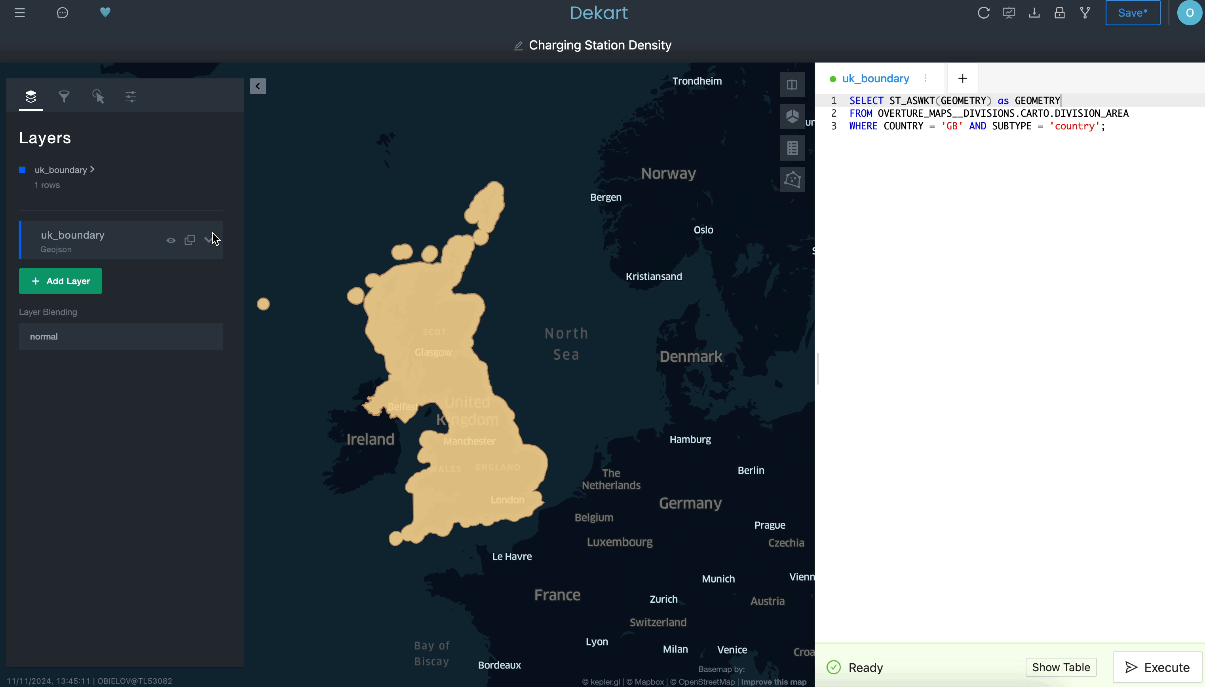
Task: Toggle visibility of the uk_boundary layer
Action: [x=171, y=240]
